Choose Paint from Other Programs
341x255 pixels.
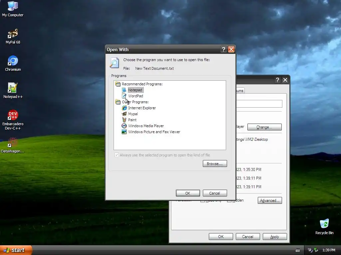pos(132,120)
